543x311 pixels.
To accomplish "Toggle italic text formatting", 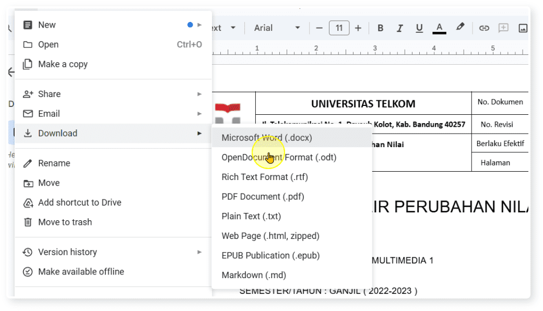I will pyautogui.click(x=399, y=28).
